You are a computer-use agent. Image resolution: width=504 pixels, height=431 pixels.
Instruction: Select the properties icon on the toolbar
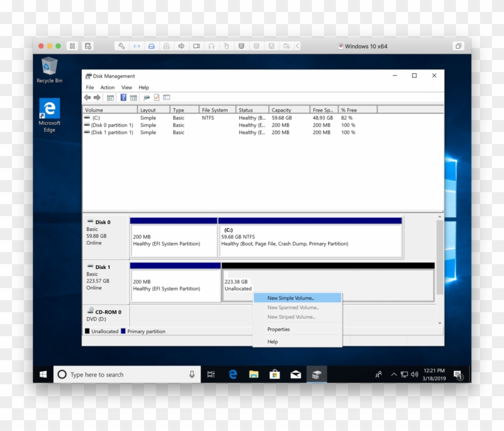point(157,97)
